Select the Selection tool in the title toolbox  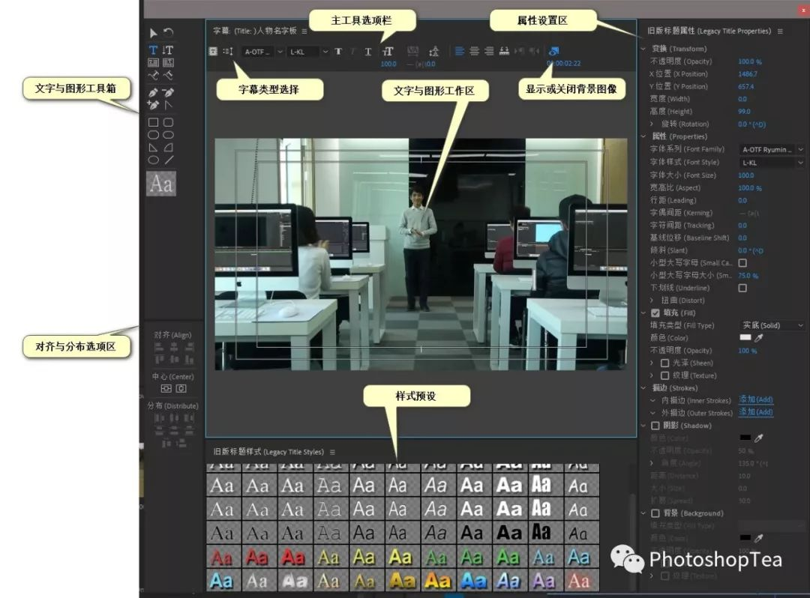click(x=152, y=33)
